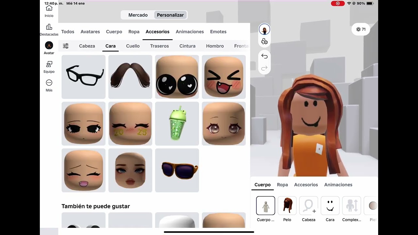Open avatar settings gear icon
Viewport: 418px width, 235px height.
coord(265,41)
